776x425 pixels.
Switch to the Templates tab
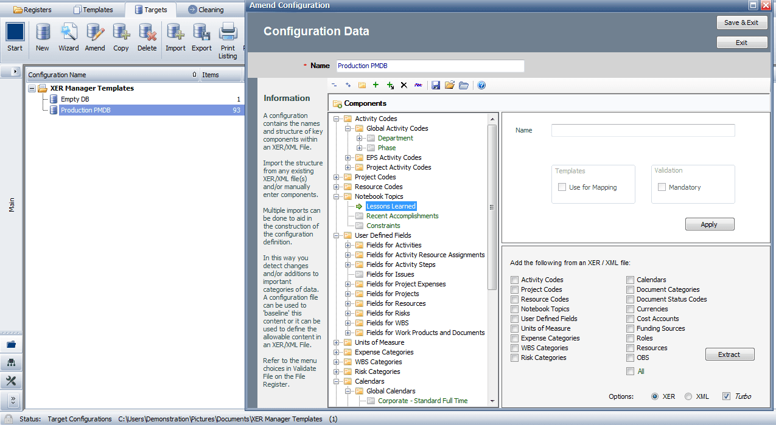(x=93, y=10)
